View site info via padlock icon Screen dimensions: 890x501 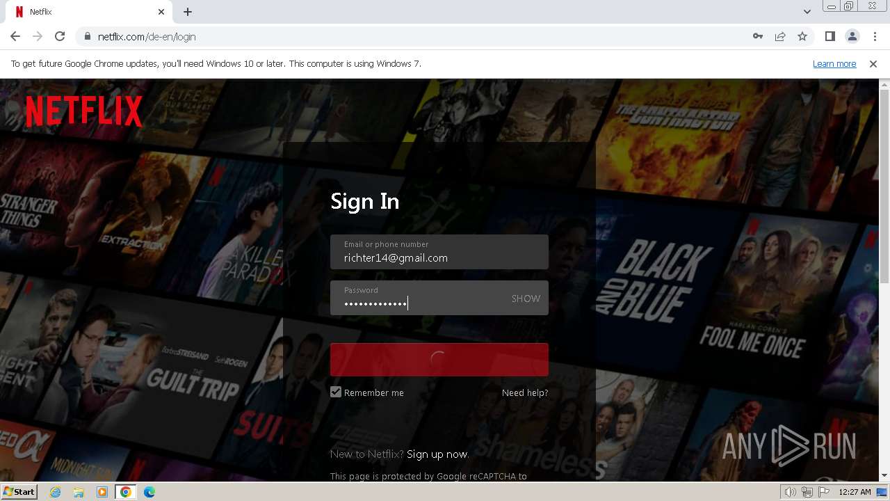[87, 36]
